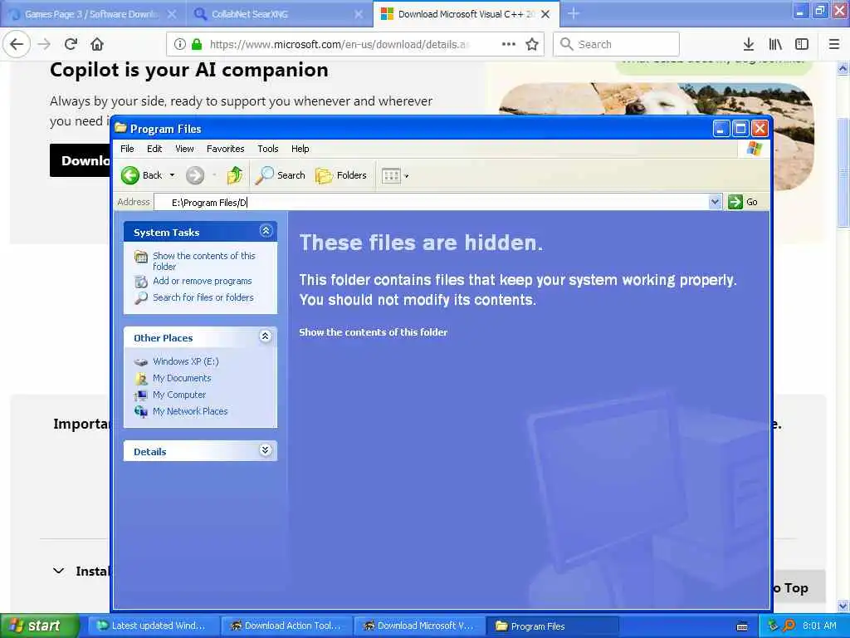Image resolution: width=850 pixels, height=638 pixels.
Task: Open Firefox Downloads arrow icon
Action: pos(749,44)
